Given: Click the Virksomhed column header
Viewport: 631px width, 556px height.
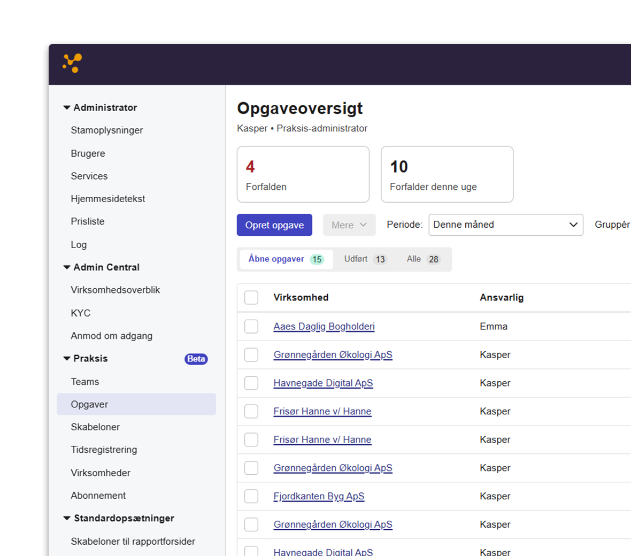Looking at the screenshot, I should [x=301, y=298].
